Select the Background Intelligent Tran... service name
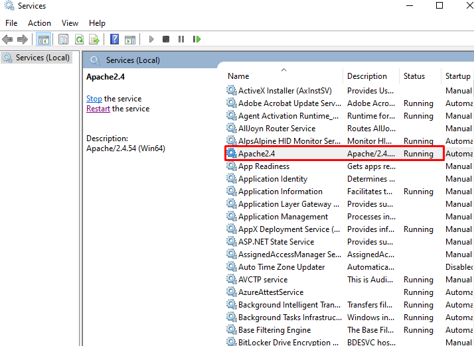The height and width of the screenshot is (346, 474). 289,305
